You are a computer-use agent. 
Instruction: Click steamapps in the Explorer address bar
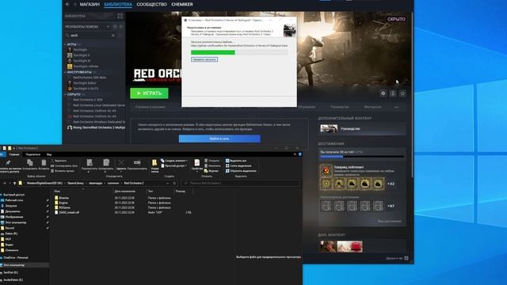pyautogui.click(x=96, y=183)
